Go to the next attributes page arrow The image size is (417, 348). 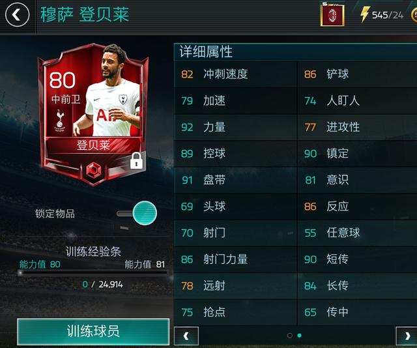(407, 336)
